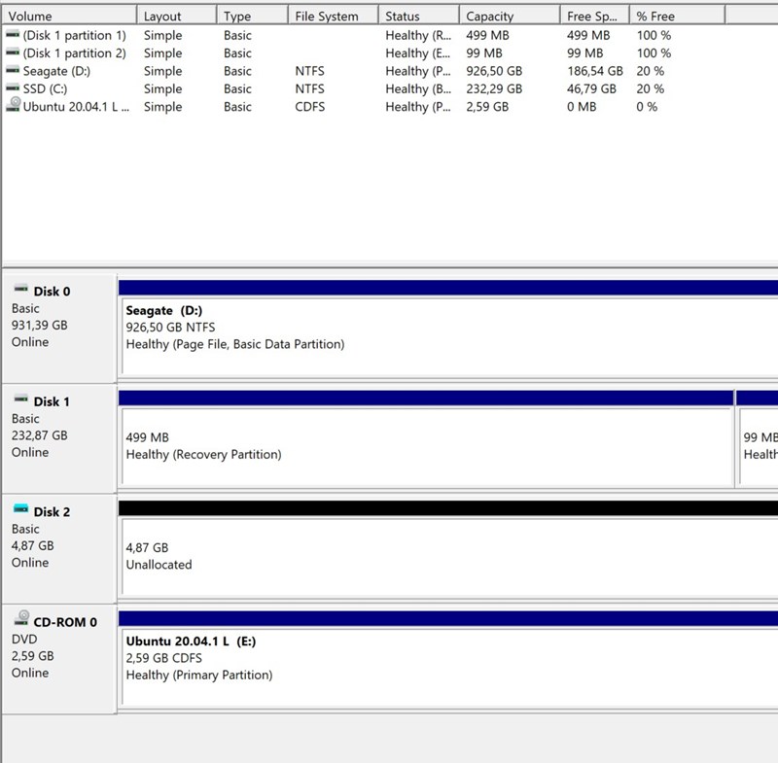
Task: Click the drive icon beside SSD (C:) volume
Action: [13, 88]
